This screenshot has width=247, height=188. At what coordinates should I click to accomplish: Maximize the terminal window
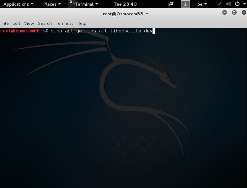click(234, 12)
